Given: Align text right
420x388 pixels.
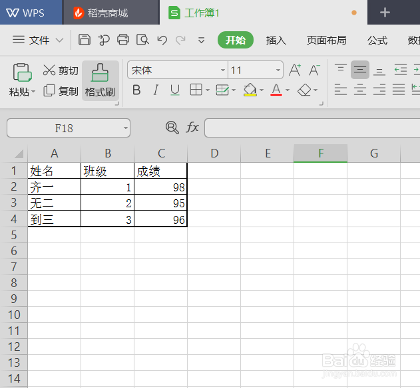Looking at the screenshot, I should click(x=379, y=90).
